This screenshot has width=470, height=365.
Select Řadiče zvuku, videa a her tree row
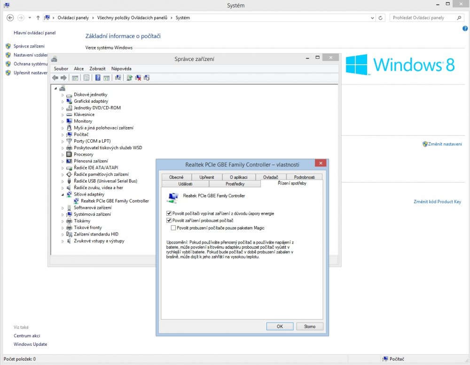(98, 188)
